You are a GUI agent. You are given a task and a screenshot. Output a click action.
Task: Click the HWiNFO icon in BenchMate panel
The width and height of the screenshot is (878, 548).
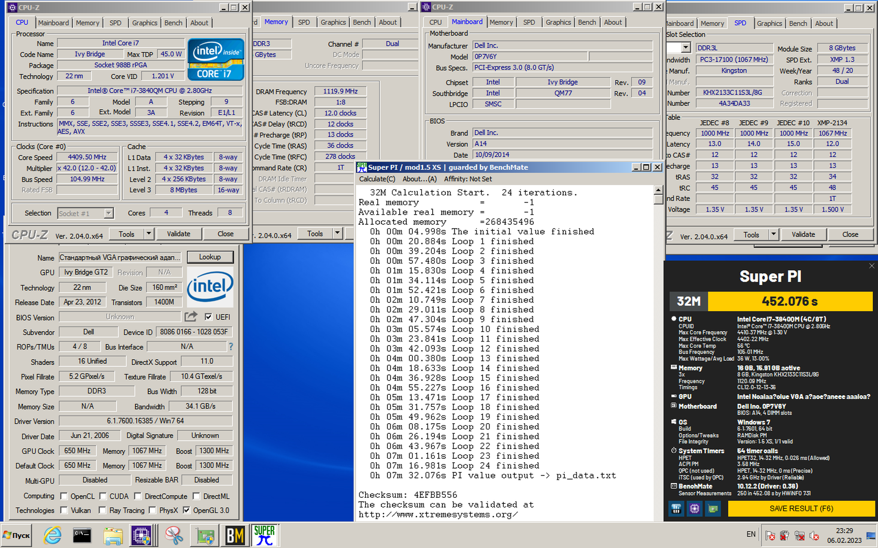tap(676, 508)
